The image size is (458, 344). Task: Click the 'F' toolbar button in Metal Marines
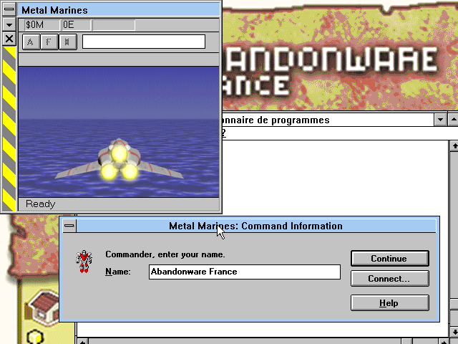[49, 42]
